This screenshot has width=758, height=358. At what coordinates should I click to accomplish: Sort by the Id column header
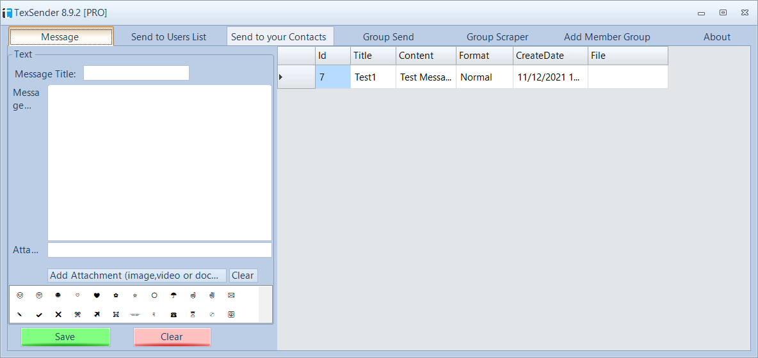[333, 56]
